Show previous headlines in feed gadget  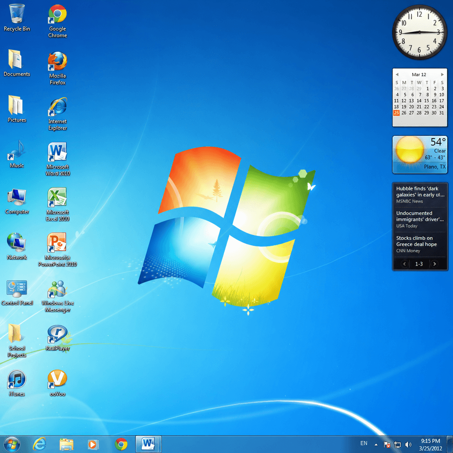[x=404, y=264]
